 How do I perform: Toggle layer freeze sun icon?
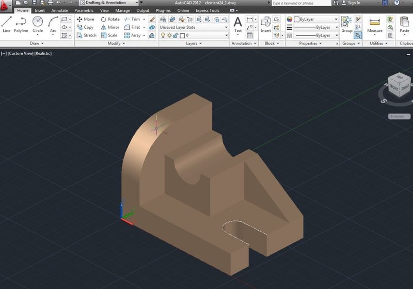[x=169, y=35]
